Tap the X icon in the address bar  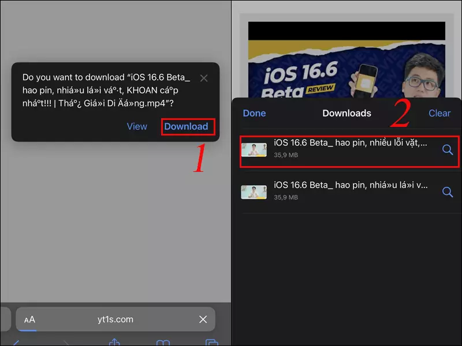pyautogui.click(x=203, y=319)
